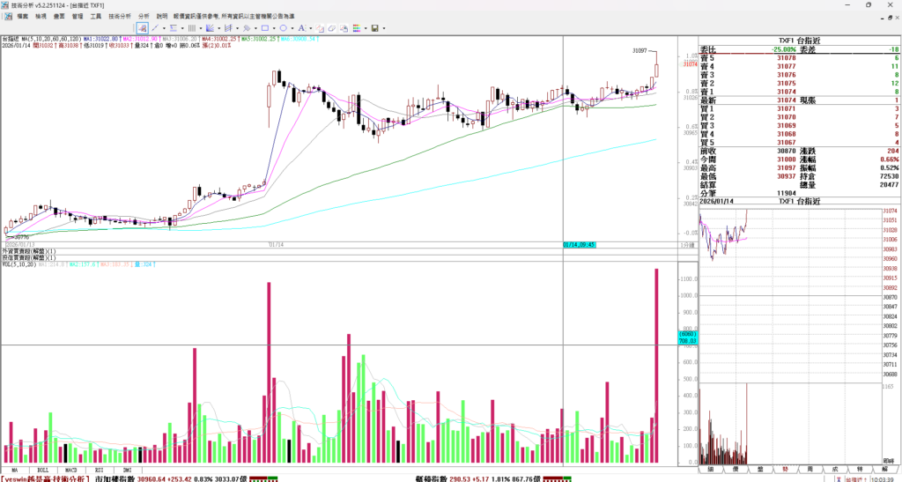Click the eraser tool icon

click(x=332, y=28)
